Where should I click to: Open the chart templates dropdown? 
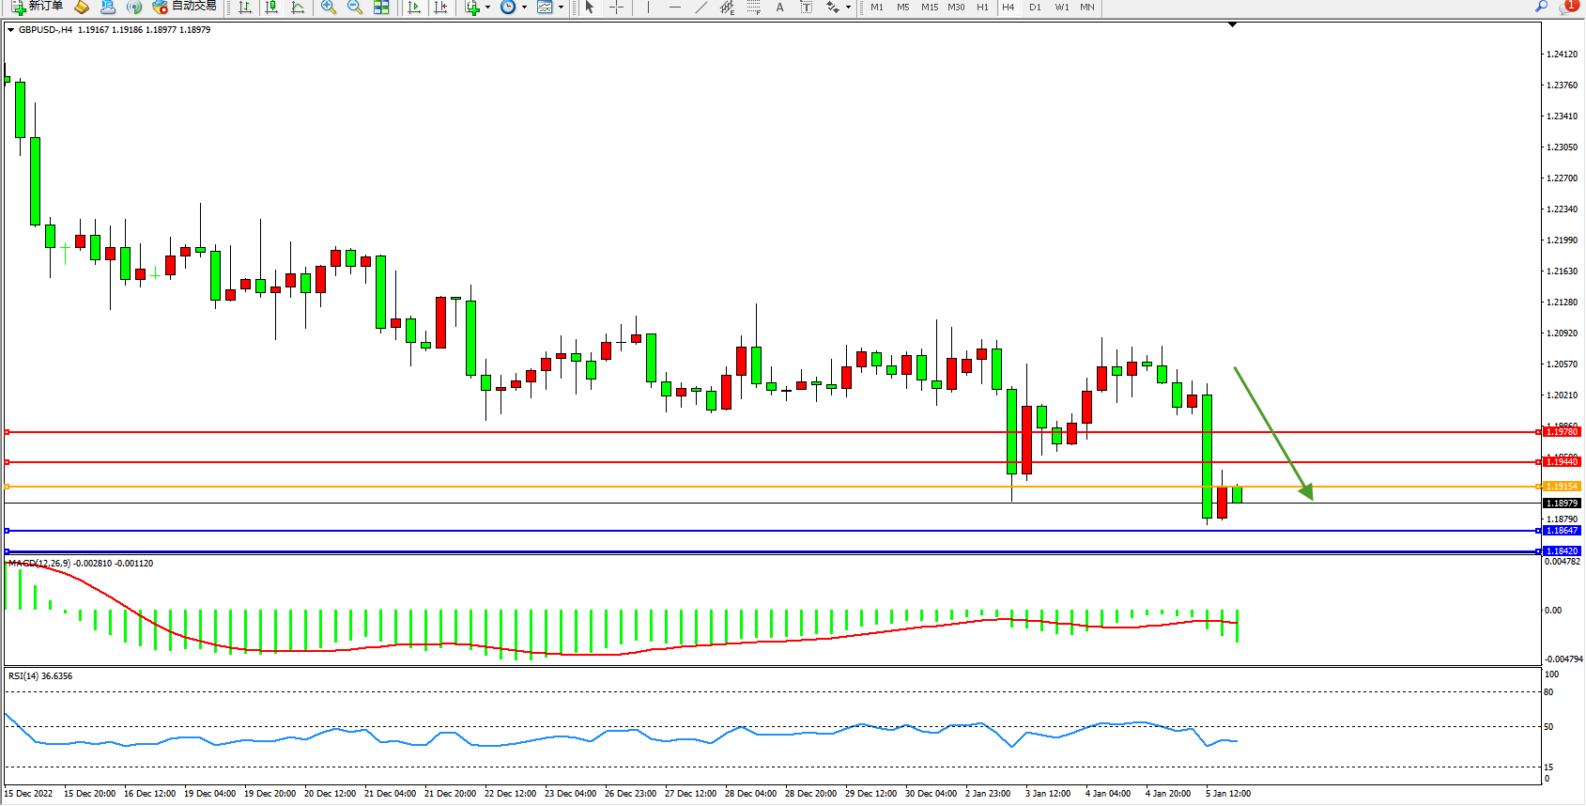(549, 8)
